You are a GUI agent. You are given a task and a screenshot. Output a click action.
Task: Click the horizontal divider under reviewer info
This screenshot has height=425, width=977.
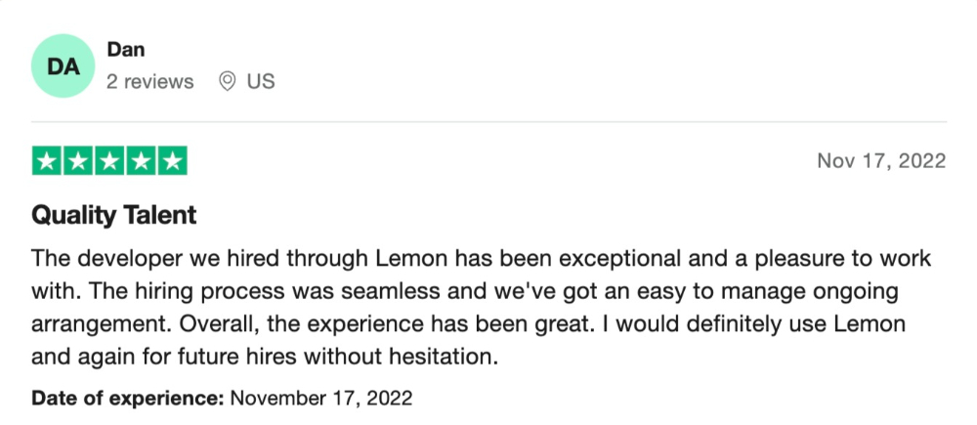tap(488, 121)
